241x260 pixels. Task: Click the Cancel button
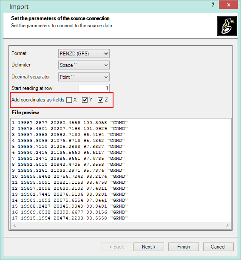218,247
